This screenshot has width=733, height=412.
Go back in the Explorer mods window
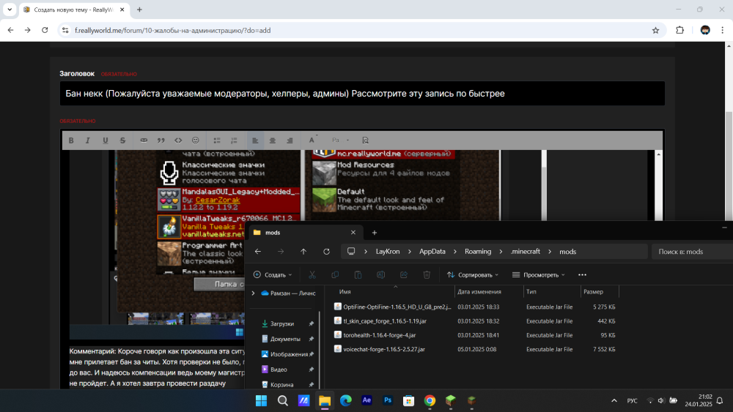coord(258,252)
